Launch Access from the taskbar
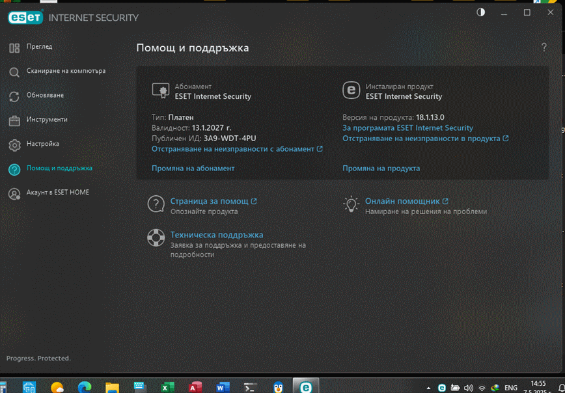 195,388
